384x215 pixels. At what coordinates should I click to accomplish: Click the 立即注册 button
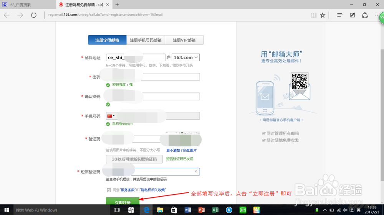point(122,201)
